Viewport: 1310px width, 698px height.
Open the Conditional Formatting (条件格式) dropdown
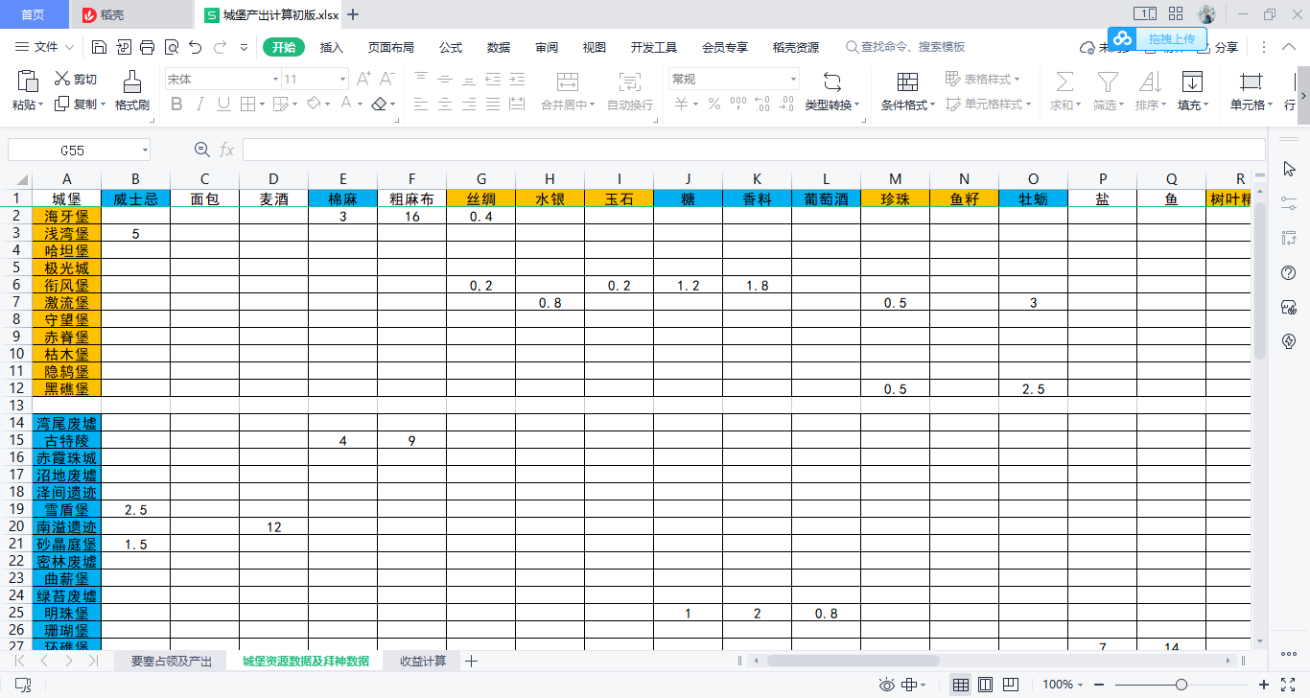907,105
